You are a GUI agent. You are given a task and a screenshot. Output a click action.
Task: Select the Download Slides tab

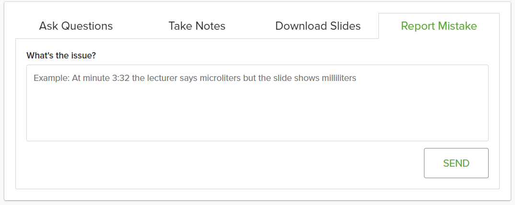318,26
